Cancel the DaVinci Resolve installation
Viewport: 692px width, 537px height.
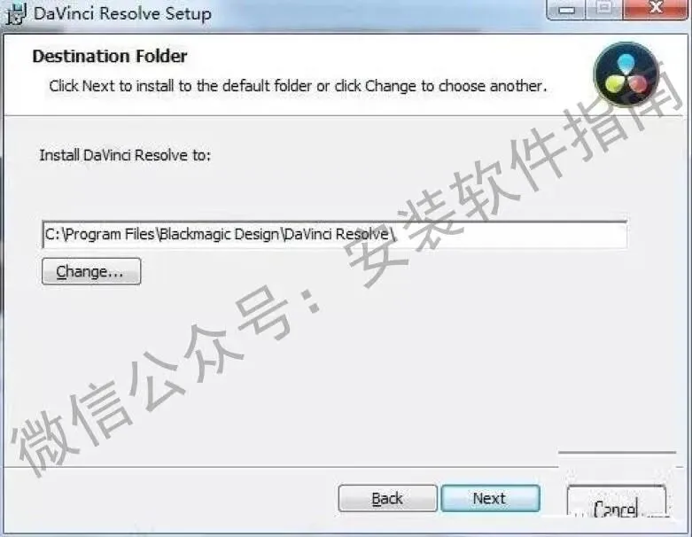[616, 502]
